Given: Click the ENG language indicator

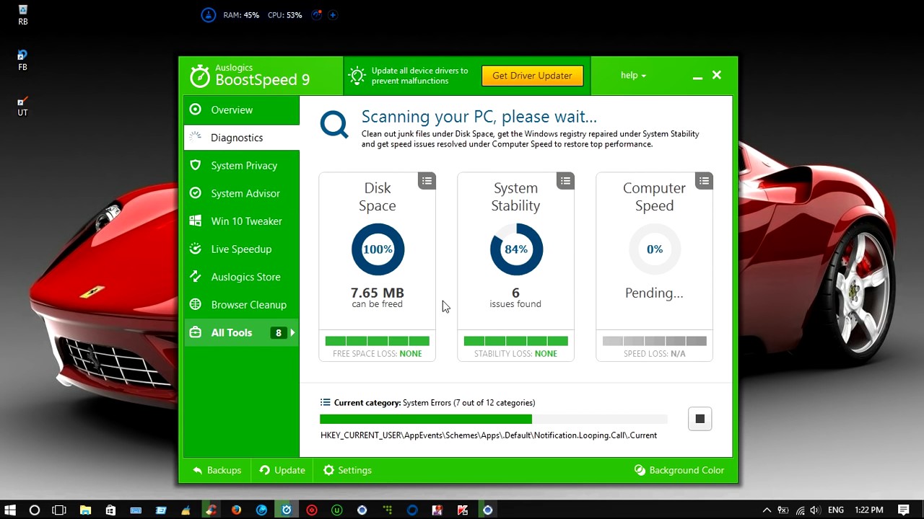Looking at the screenshot, I should (x=836, y=510).
